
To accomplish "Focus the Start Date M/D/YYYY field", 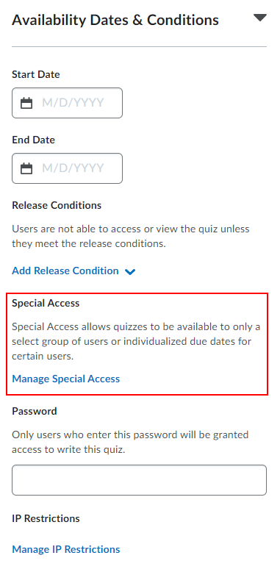I will [x=67, y=103].
